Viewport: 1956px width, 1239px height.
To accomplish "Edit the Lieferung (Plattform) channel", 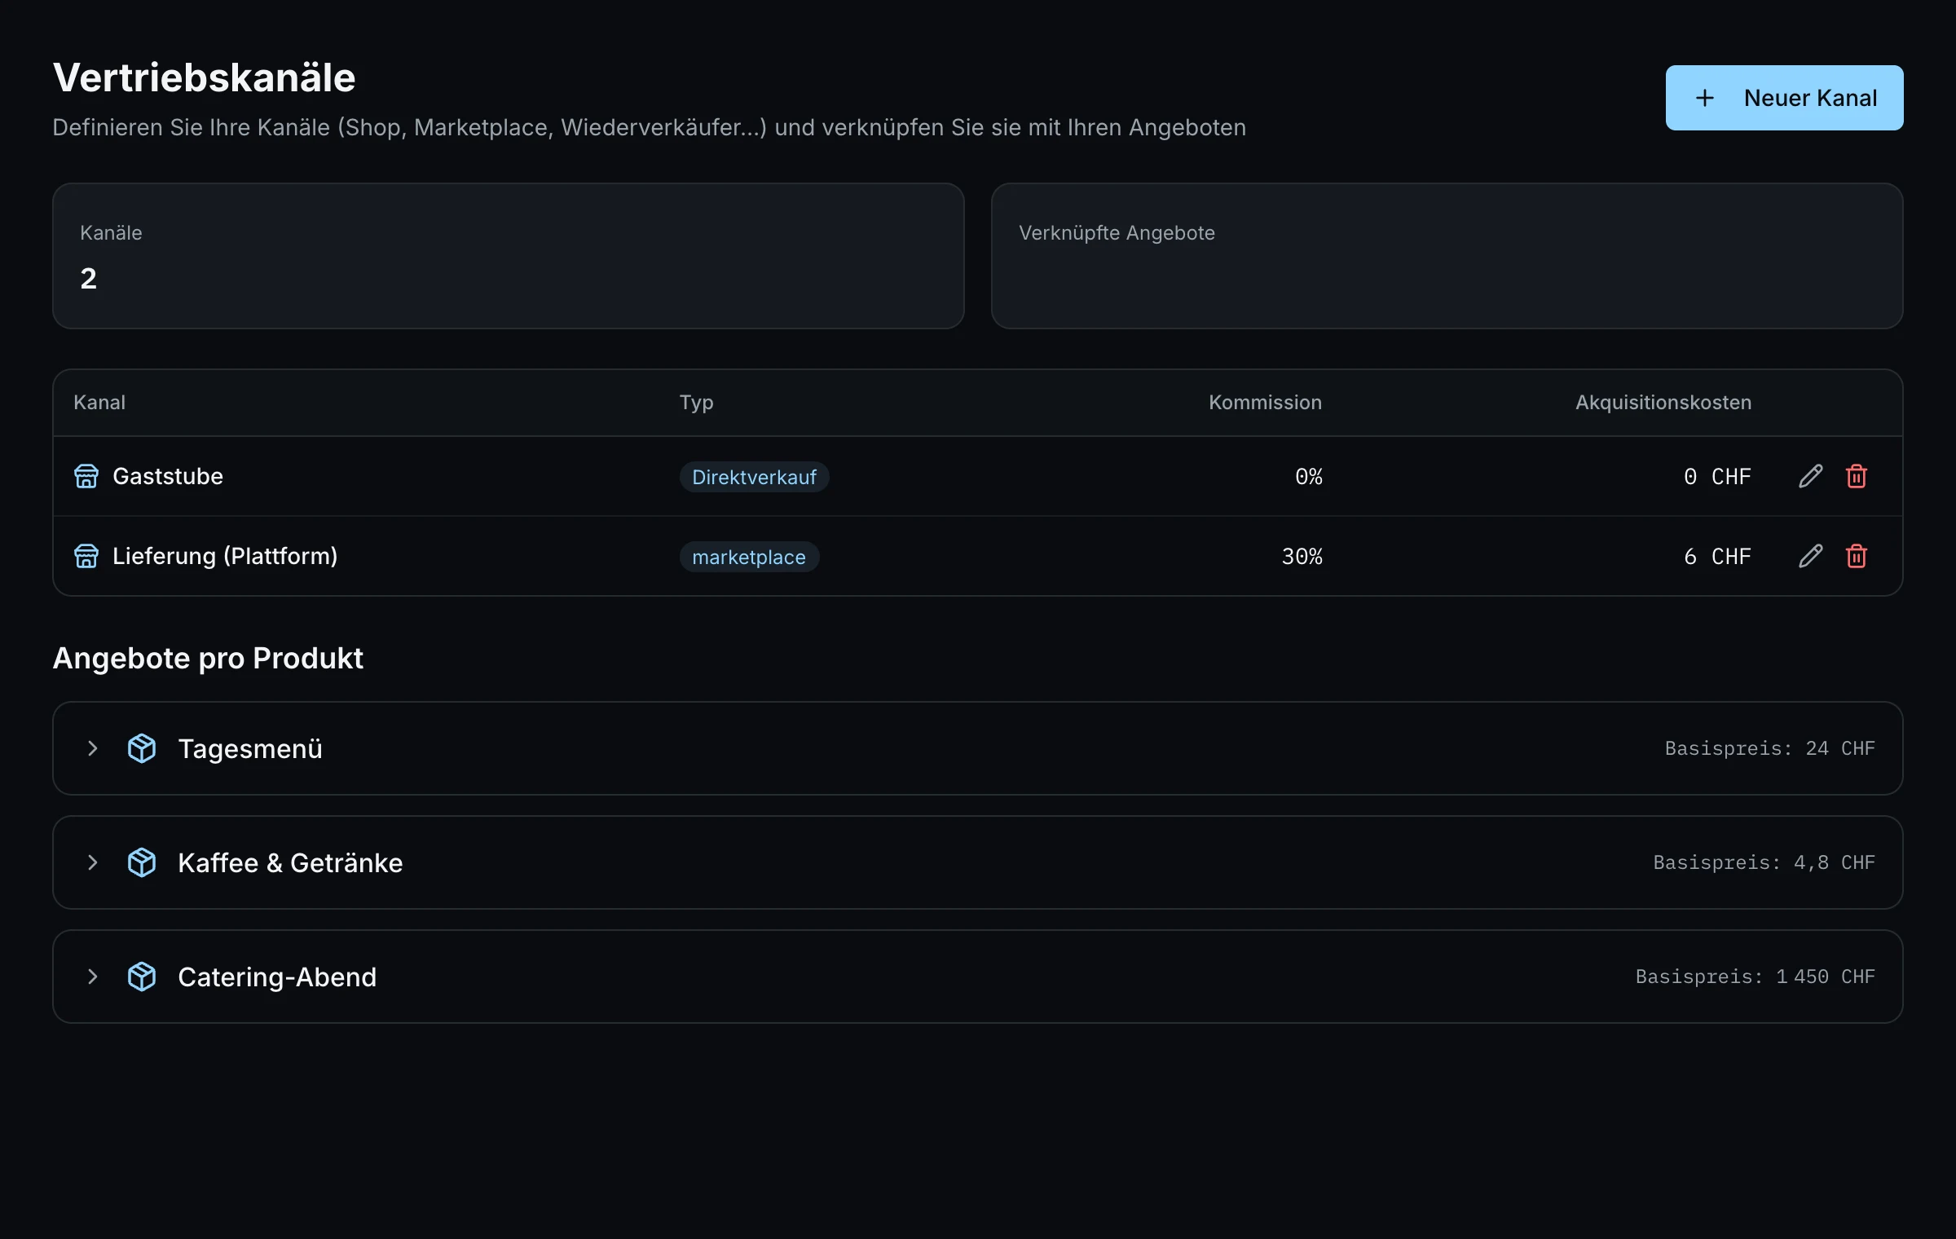I will click(x=1810, y=556).
